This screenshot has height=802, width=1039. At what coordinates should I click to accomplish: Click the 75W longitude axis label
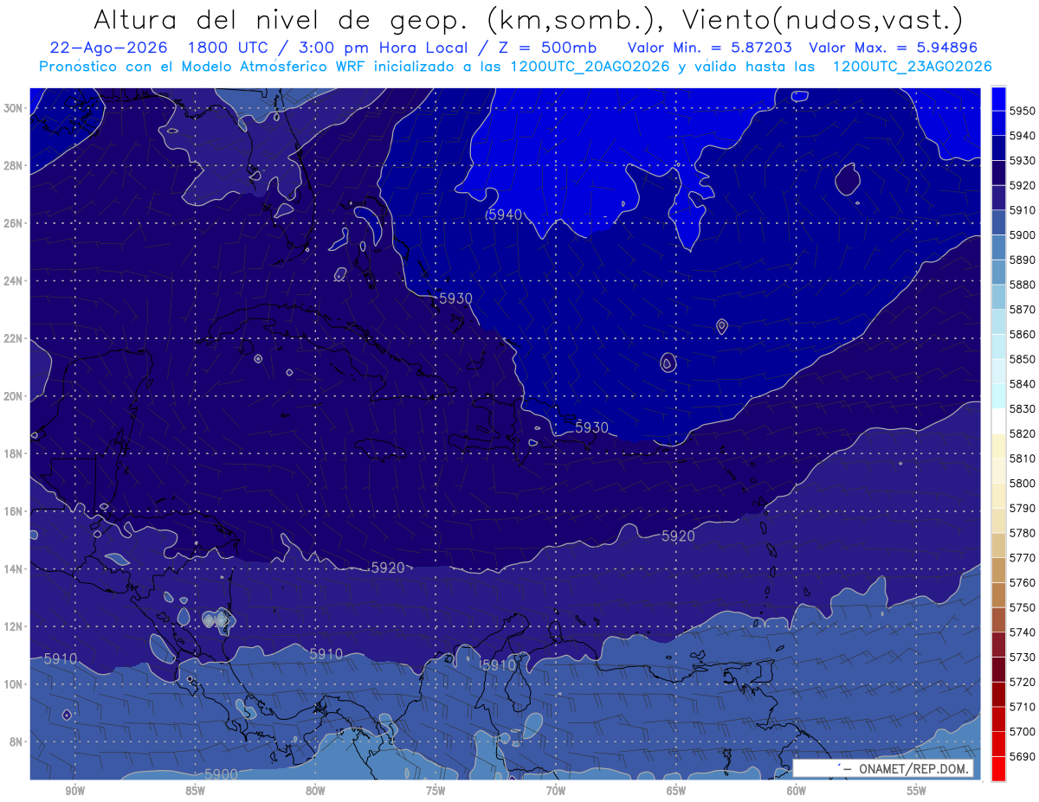[x=436, y=792]
